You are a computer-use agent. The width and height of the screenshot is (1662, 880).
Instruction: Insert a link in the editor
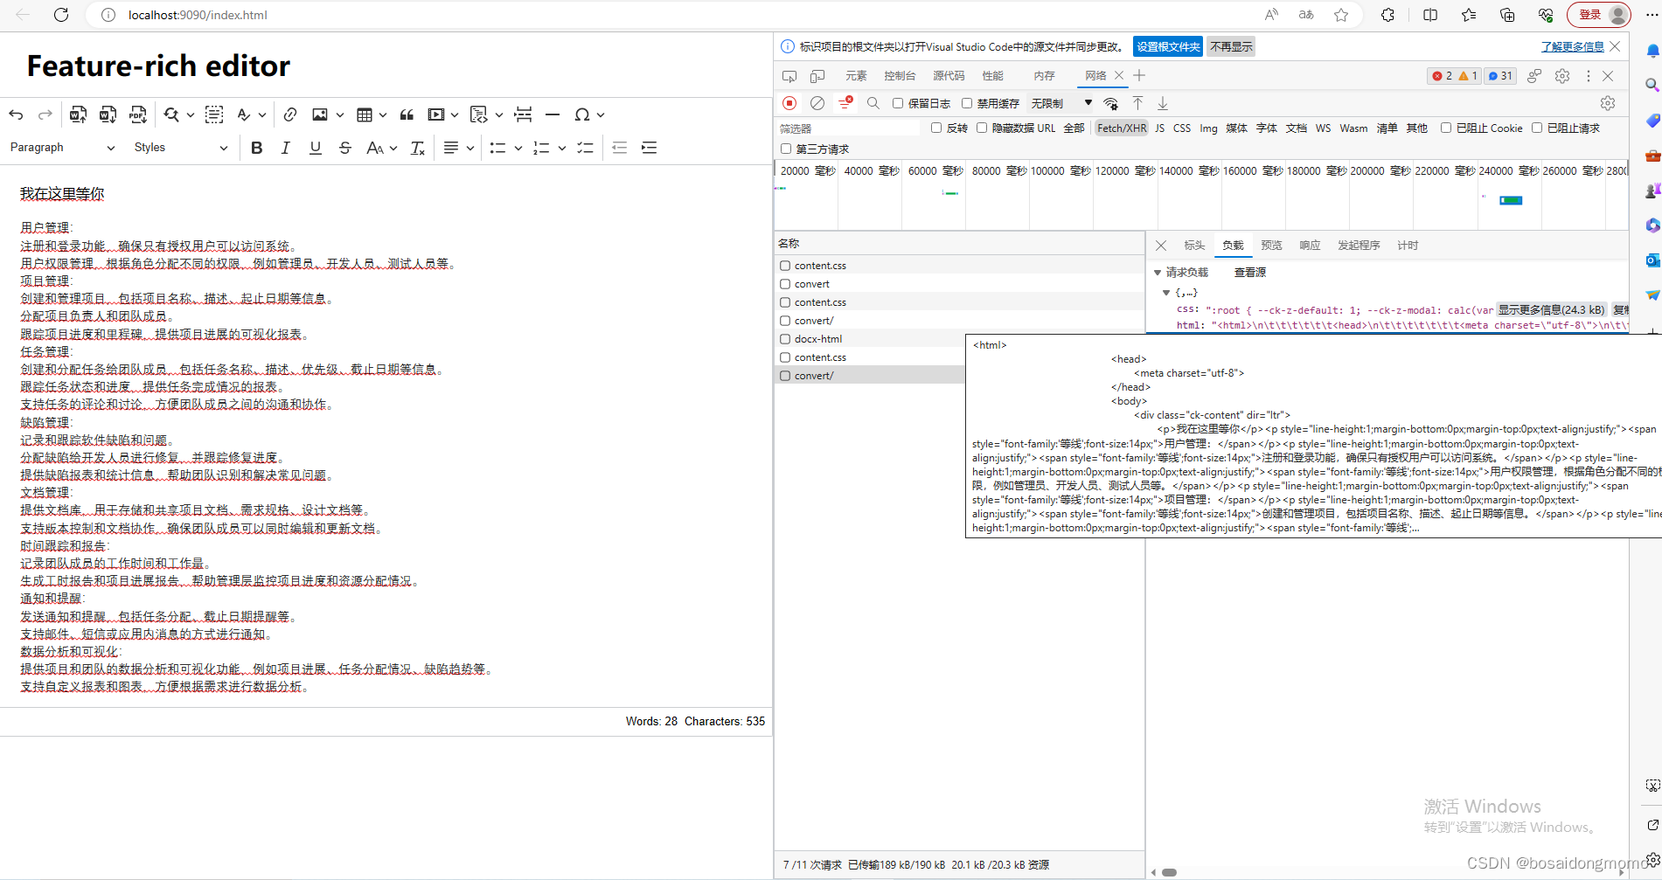290,114
